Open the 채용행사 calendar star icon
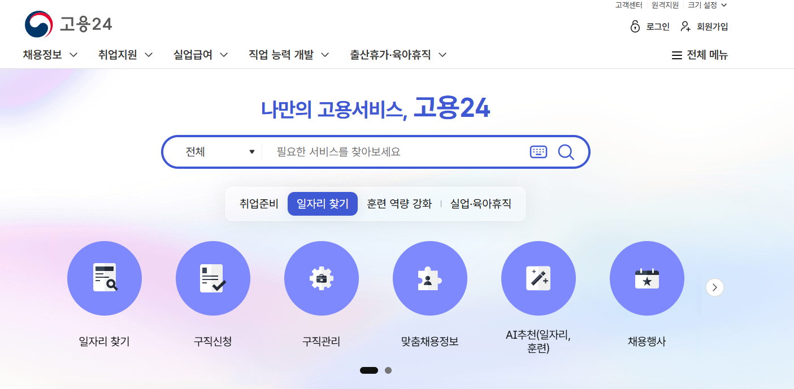 point(647,278)
